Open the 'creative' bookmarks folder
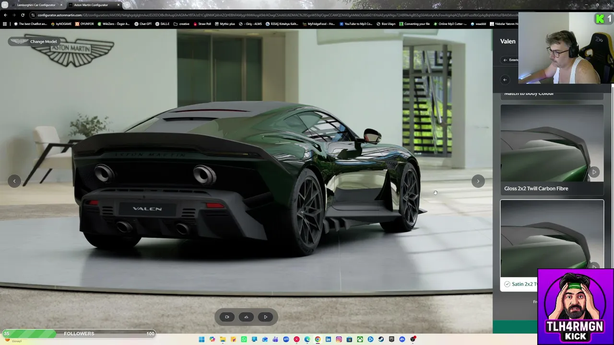The image size is (614, 345). [x=181, y=24]
